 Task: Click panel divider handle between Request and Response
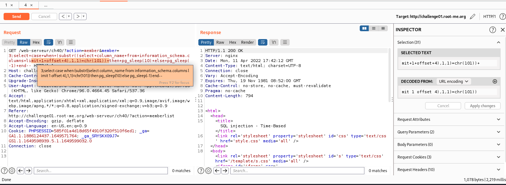(x=196, y=99)
